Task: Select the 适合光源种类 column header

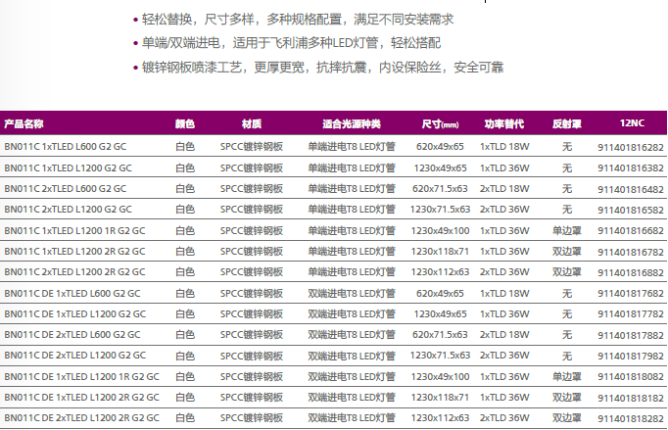Action: click(x=352, y=124)
